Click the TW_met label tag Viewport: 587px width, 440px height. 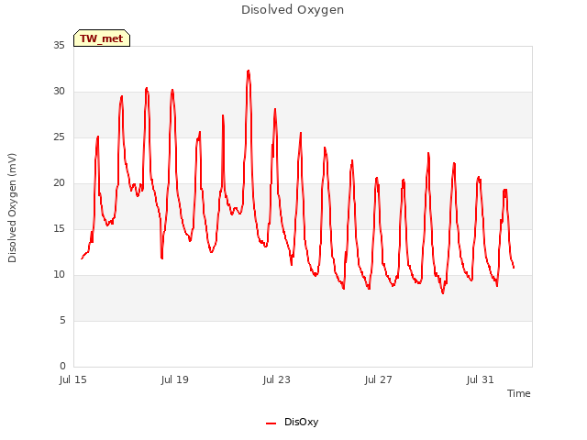coord(102,38)
